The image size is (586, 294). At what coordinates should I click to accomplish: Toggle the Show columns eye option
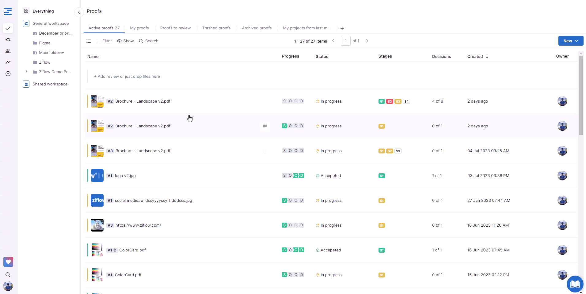click(x=125, y=41)
